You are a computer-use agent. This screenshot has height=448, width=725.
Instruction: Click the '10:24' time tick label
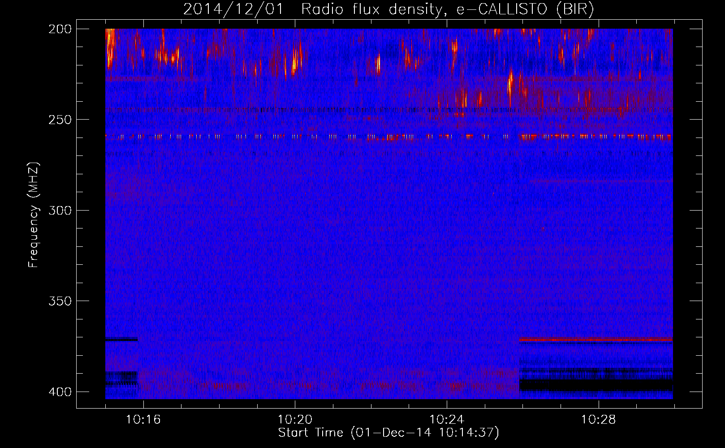[x=447, y=420]
